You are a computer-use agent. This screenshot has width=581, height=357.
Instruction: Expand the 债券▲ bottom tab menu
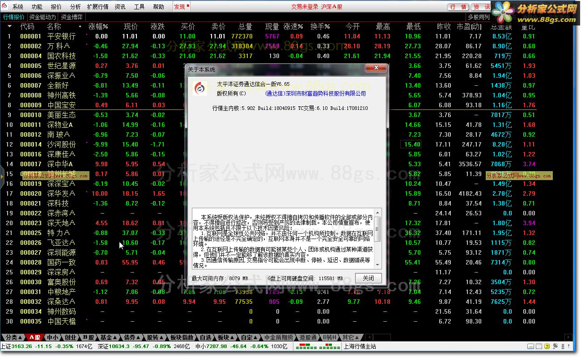pyautogui.click(x=133, y=337)
